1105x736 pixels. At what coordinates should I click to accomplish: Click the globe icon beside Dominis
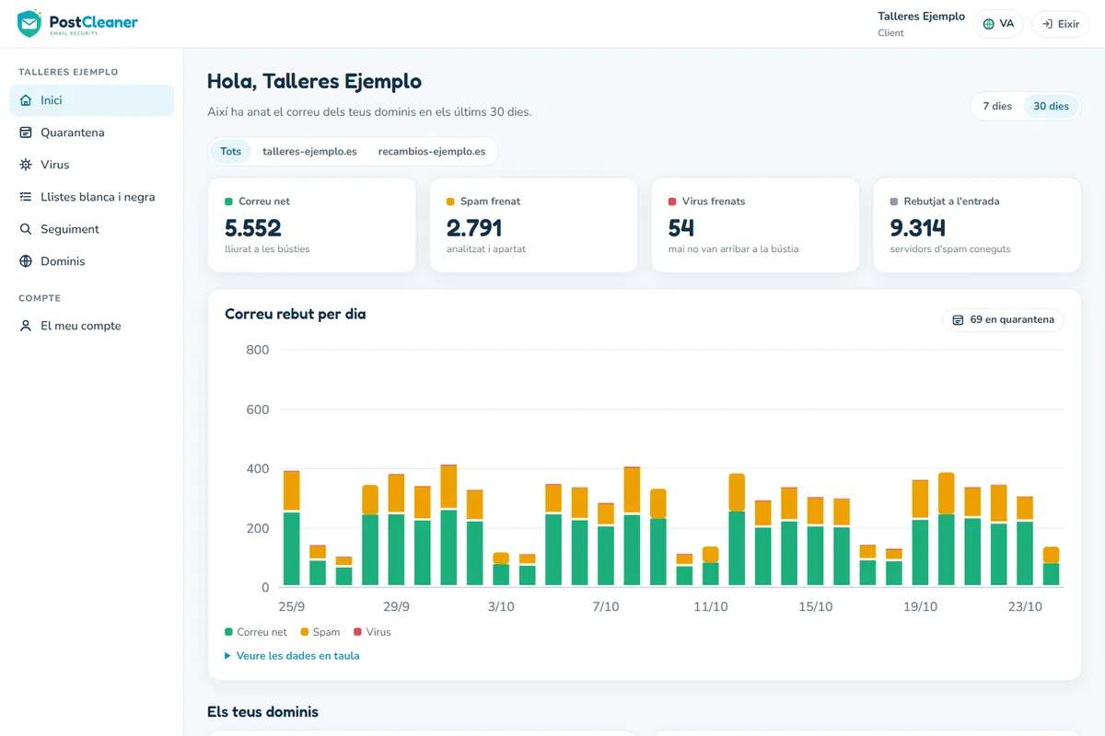26,261
